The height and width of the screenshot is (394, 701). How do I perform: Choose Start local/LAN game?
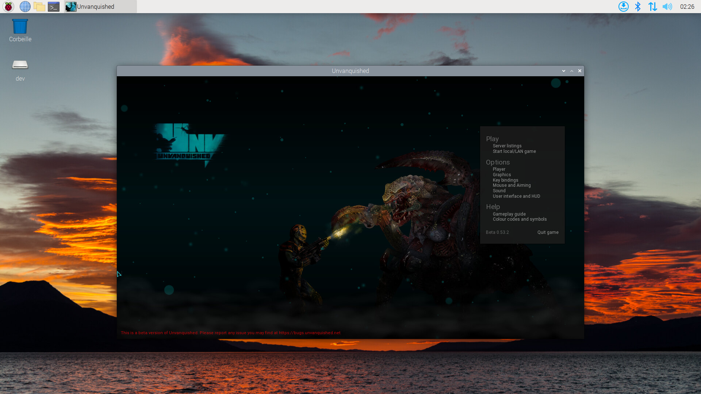coord(514,151)
